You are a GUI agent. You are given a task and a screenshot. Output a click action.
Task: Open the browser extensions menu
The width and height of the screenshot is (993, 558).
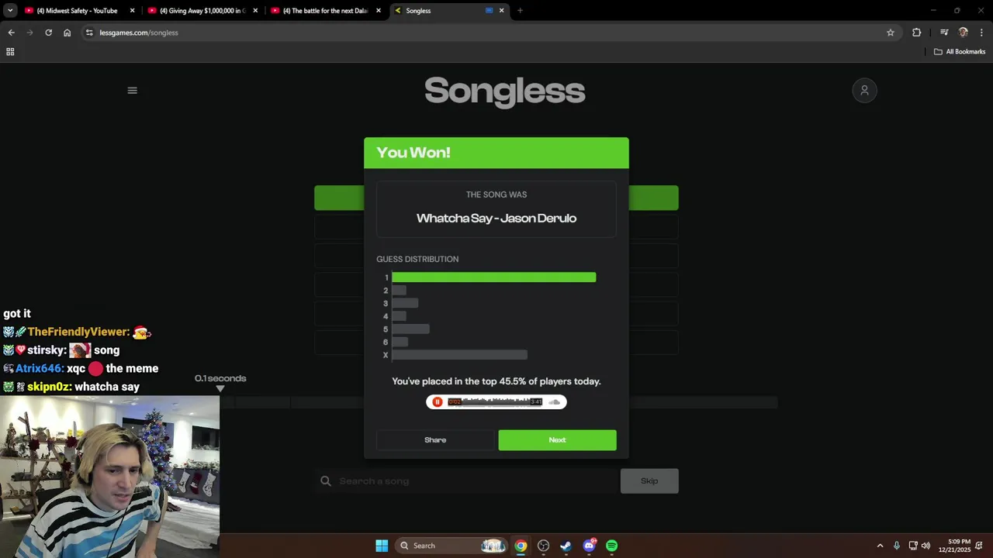916,33
